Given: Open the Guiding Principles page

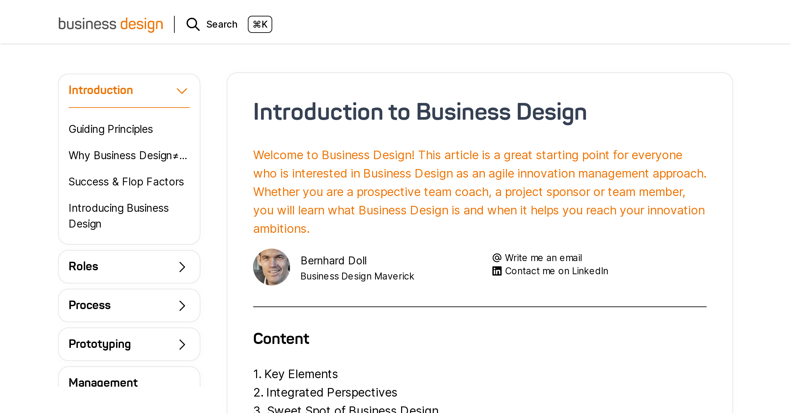Looking at the screenshot, I should click(x=110, y=129).
